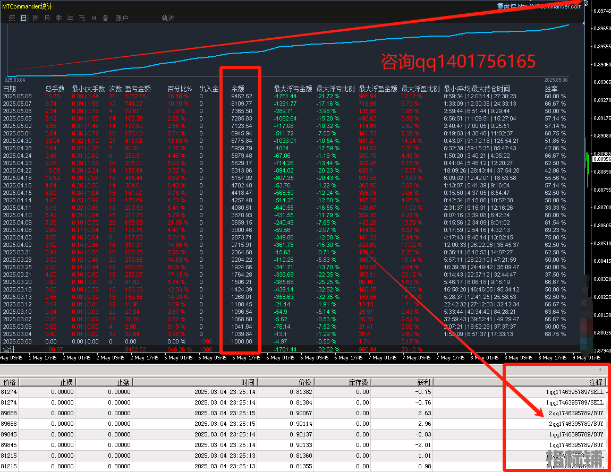Click the balance value 9462.62
Screen dimensions: 611x472
(x=242, y=96)
